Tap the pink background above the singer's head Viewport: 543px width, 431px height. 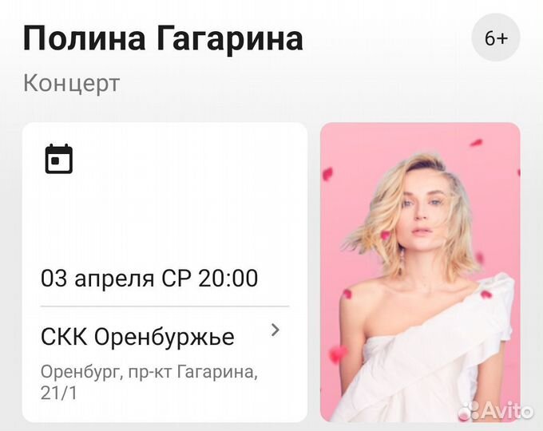click(x=415, y=138)
